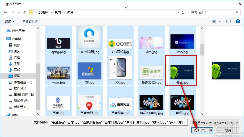244x137 pixels.
Task: Select the www.jpg file
Action: pyautogui.click(x=59, y=70)
